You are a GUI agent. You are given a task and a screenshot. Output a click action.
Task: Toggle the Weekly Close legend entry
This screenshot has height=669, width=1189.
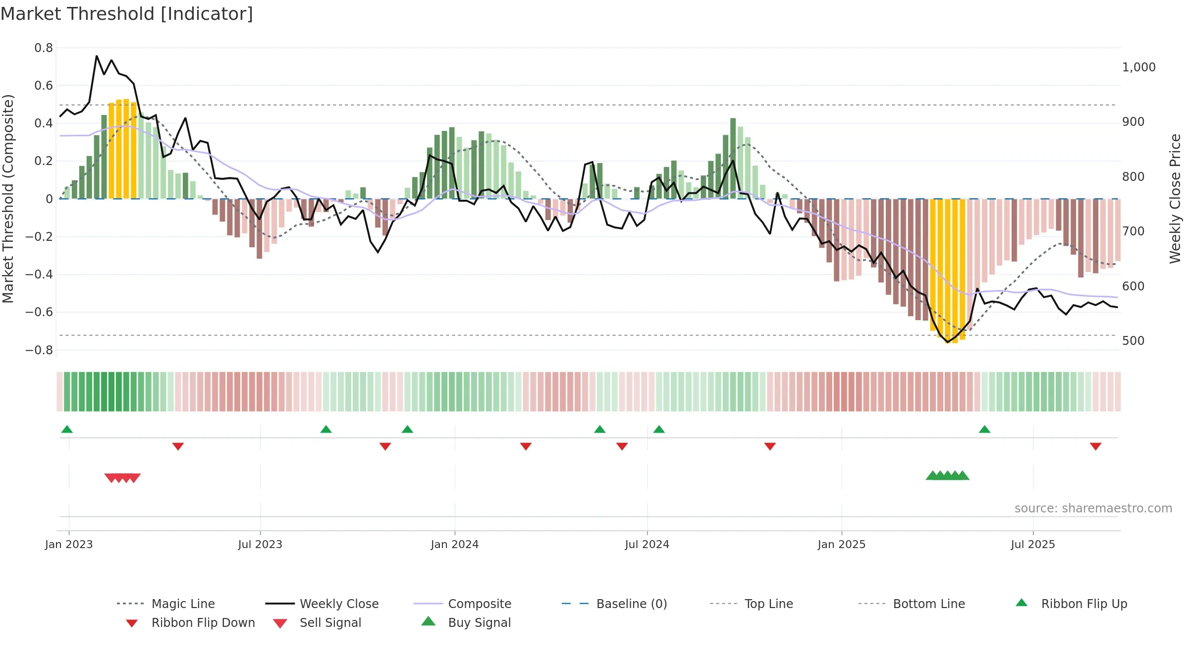pos(322,604)
